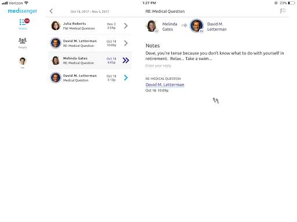Select Julia Roberts FW: Medical Question message

[x=90, y=26]
